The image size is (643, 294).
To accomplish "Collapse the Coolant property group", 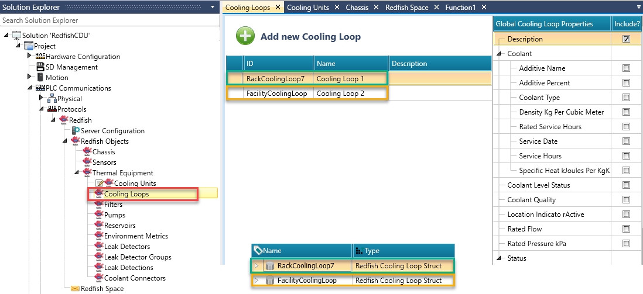I will point(500,54).
